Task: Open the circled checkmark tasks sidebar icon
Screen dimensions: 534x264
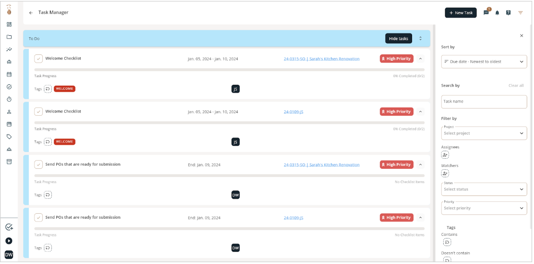Action: click(x=9, y=87)
